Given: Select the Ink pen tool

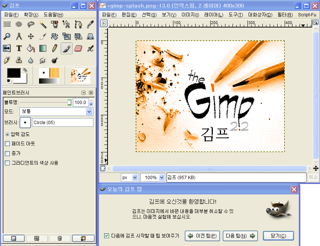Looking at the screenshot, I should [7, 60].
